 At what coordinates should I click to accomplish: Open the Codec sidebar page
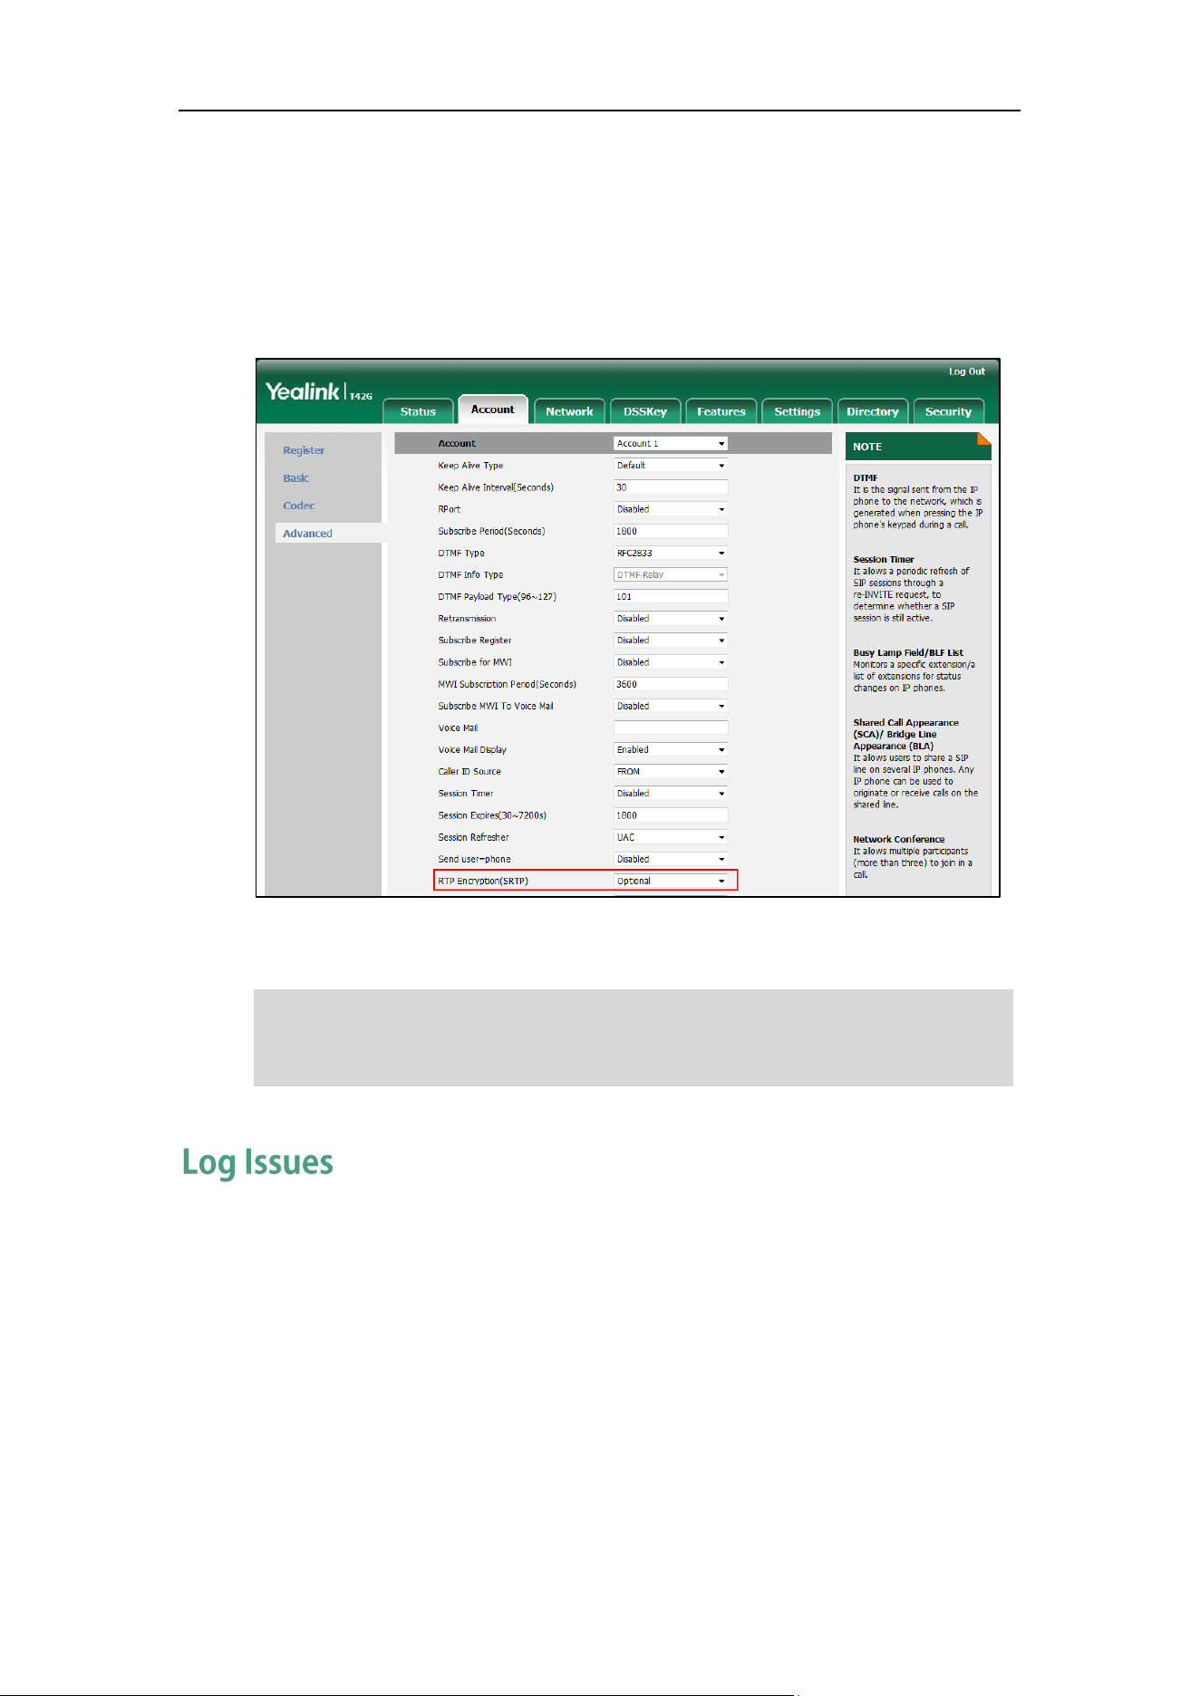coord(298,506)
